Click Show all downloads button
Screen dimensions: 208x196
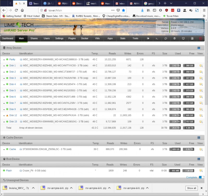click(192, 188)
